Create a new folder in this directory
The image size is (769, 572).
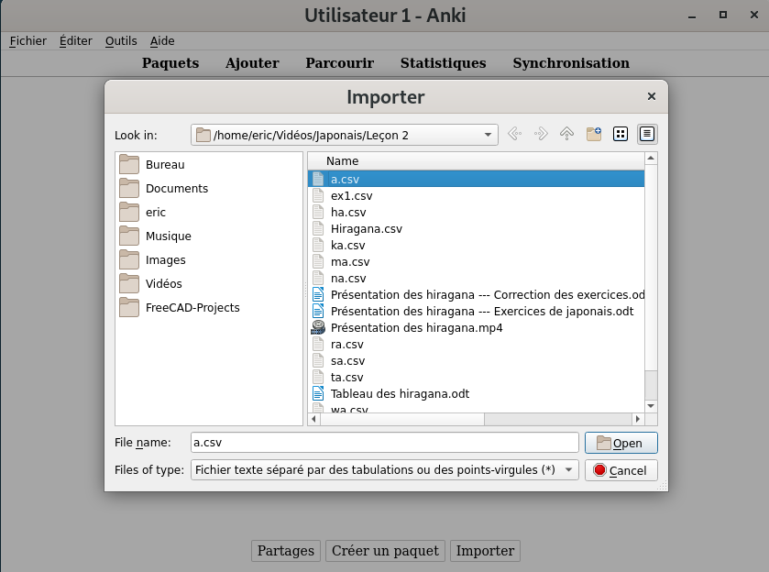[x=594, y=134]
